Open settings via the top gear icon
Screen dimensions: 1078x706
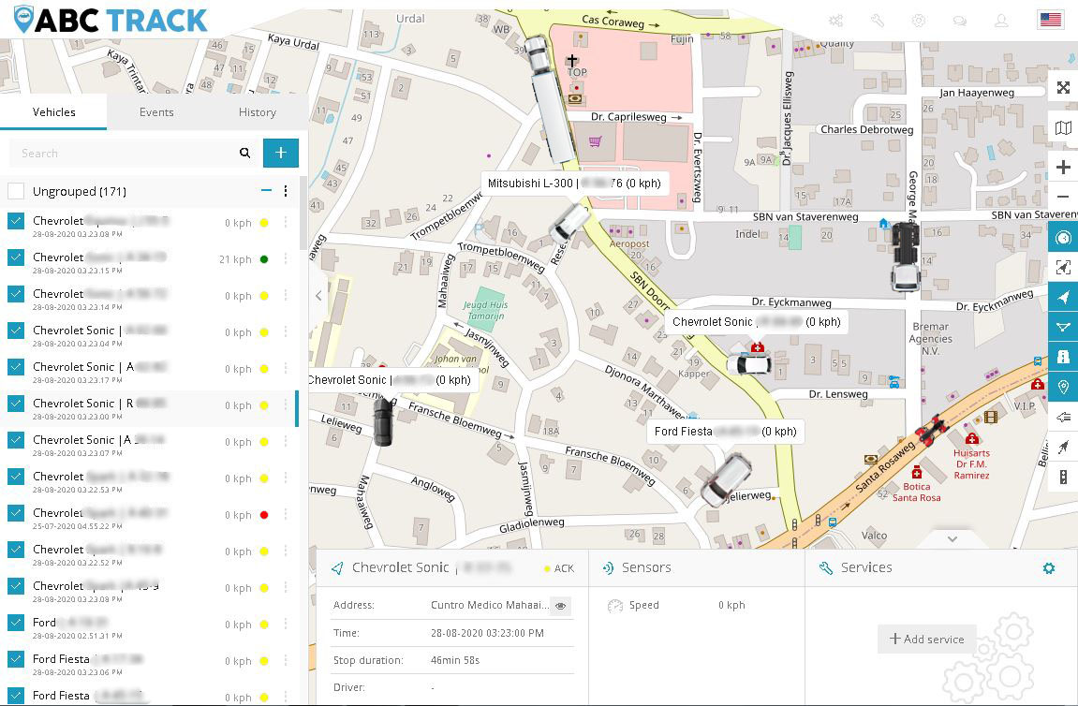919,21
